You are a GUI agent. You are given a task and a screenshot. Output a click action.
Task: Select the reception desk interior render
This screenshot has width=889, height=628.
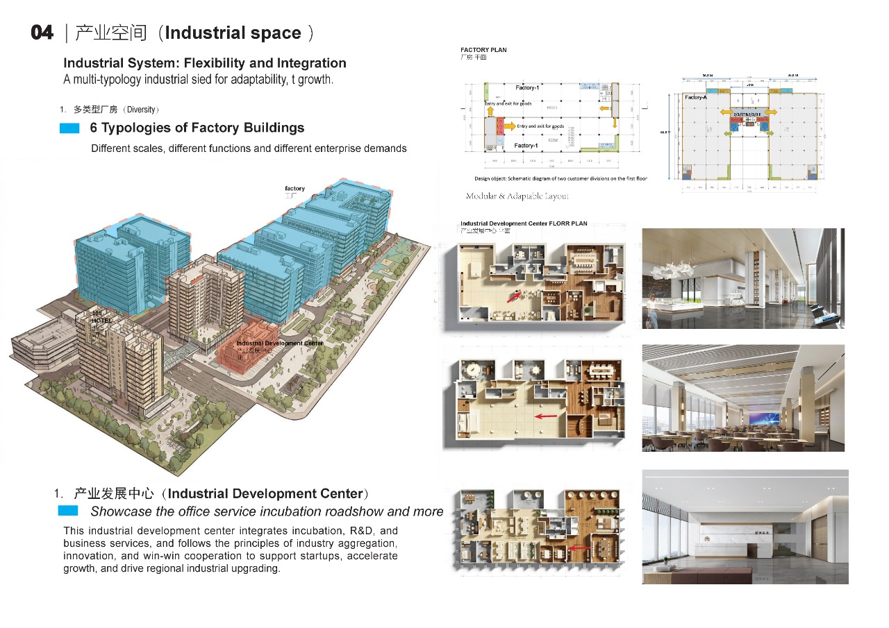click(745, 526)
